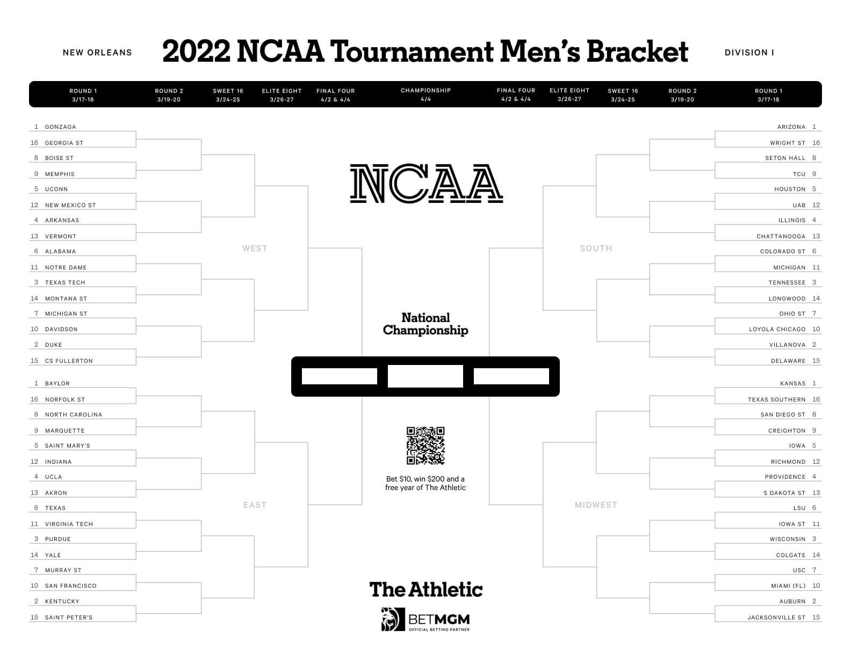Click the right Elite Eight header
The height and width of the screenshot is (657, 851).
(569, 94)
